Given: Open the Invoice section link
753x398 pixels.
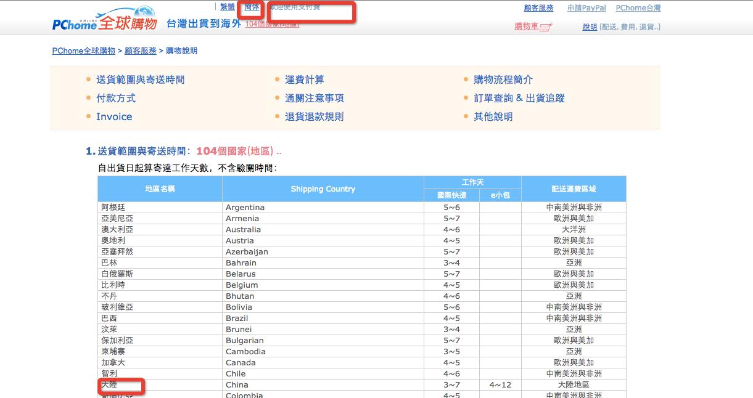Looking at the screenshot, I should (114, 116).
